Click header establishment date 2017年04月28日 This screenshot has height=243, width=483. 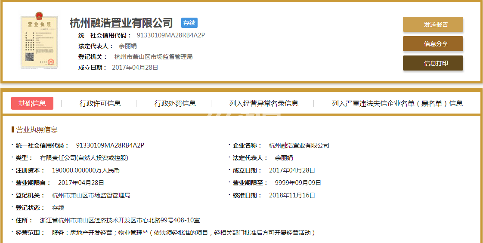click(x=135, y=68)
